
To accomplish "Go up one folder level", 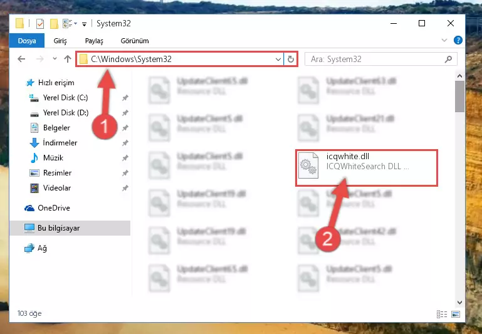I will pyautogui.click(x=68, y=59).
